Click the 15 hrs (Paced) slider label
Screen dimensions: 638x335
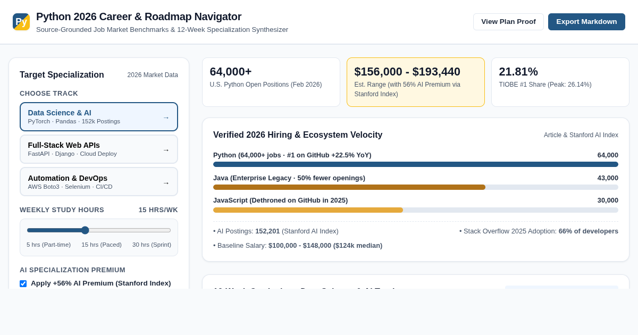point(102,245)
